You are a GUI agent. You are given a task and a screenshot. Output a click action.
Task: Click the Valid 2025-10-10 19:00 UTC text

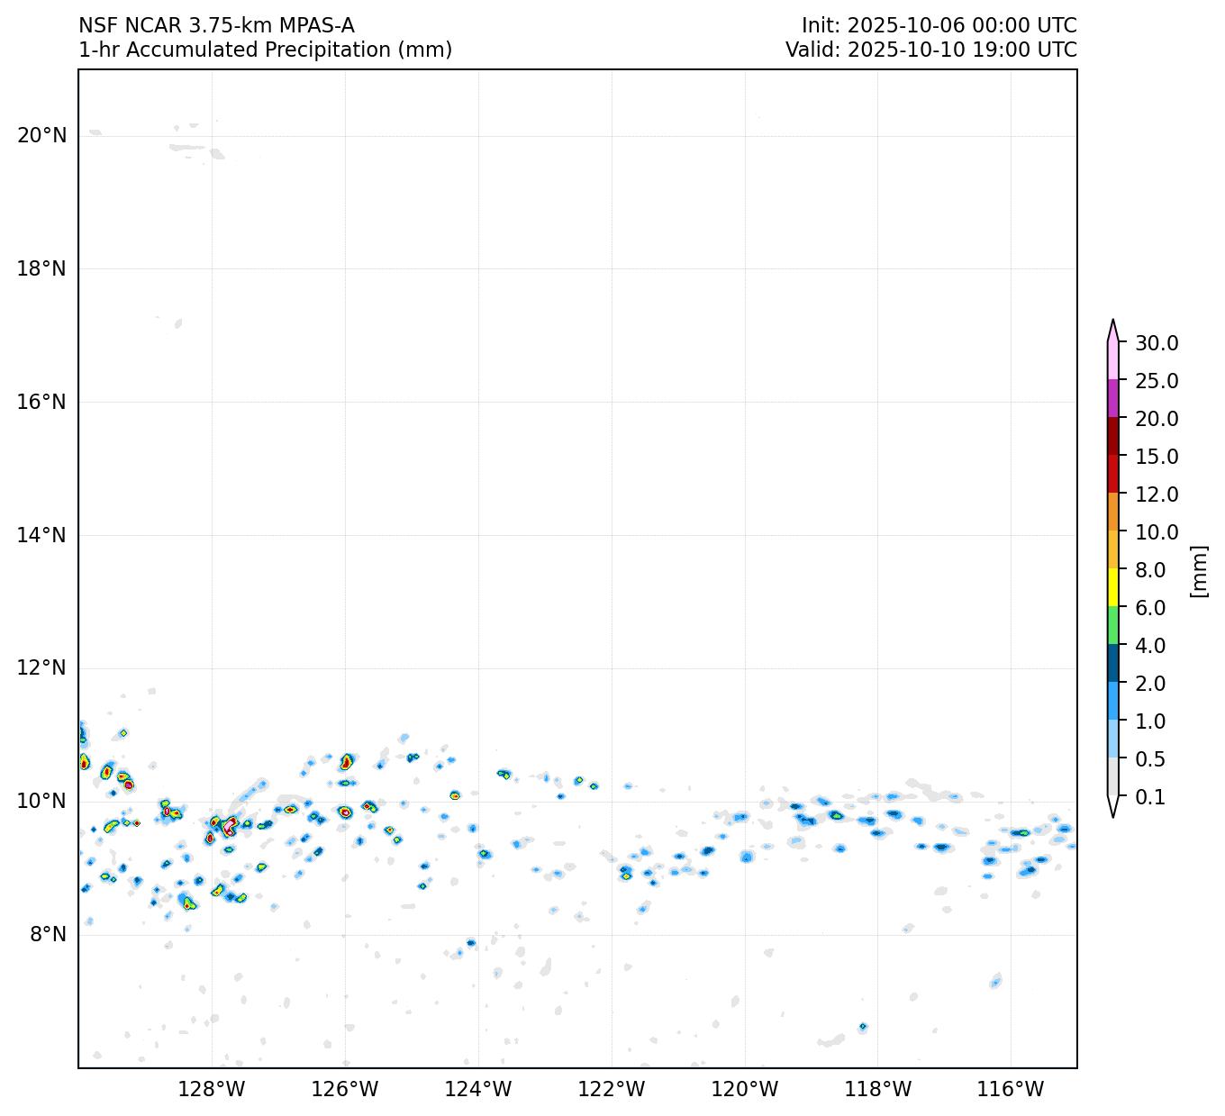[930, 50]
